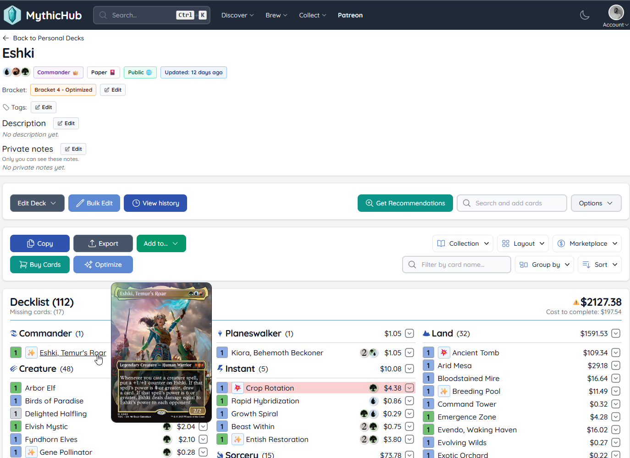Click the Account avatar icon
The width and height of the screenshot is (630, 458).
coord(616,12)
